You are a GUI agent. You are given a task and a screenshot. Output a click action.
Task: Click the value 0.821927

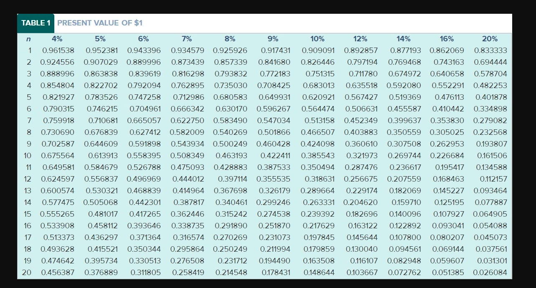(58, 97)
